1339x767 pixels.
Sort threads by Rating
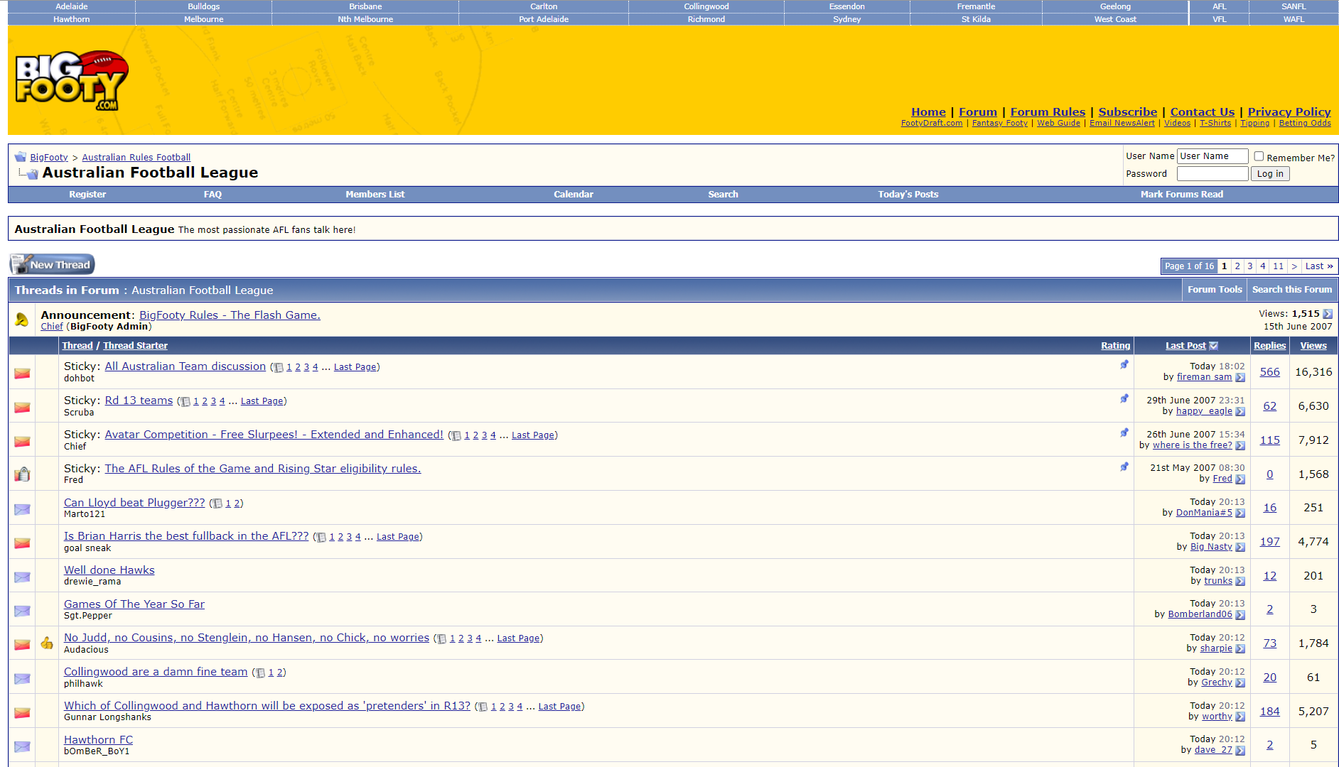click(1115, 346)
